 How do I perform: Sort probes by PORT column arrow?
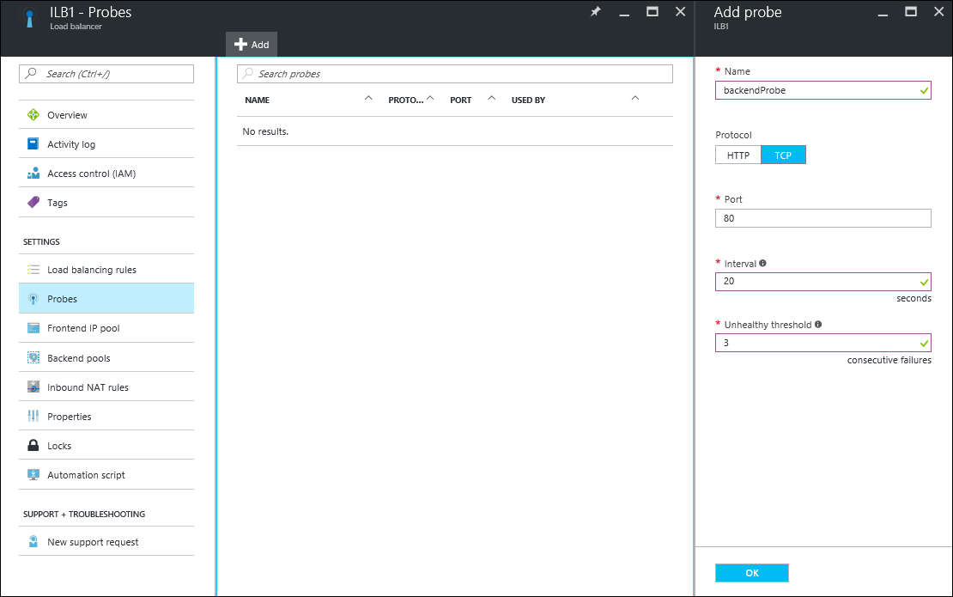click(x=492, y=99)
